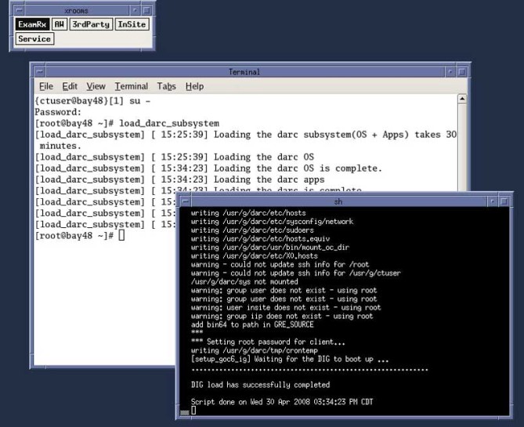Minimize the xrooms window
524x427 pixels.
tap(135, 9)
